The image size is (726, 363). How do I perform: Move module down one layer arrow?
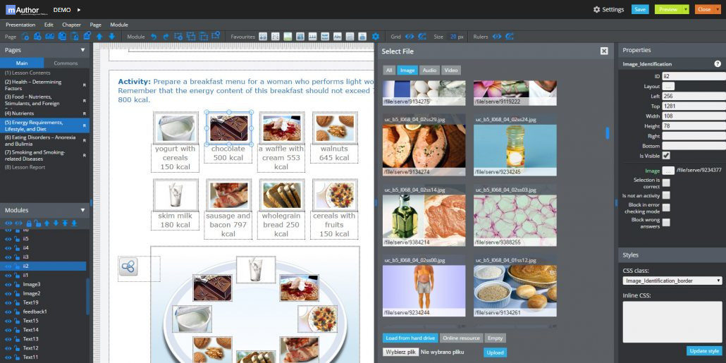coord(56,223)
